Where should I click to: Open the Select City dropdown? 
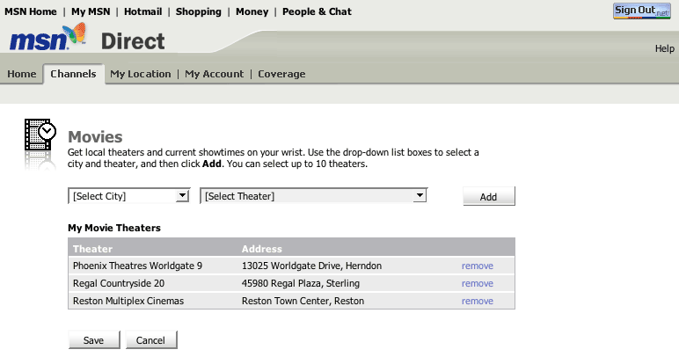tap(129, 196)
